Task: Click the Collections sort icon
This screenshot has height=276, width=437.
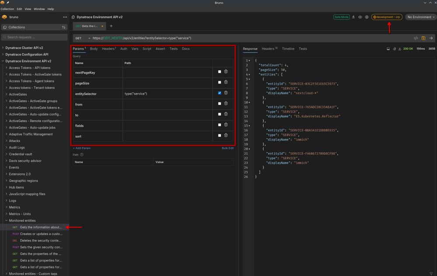Action: click(x=64, y=27)
